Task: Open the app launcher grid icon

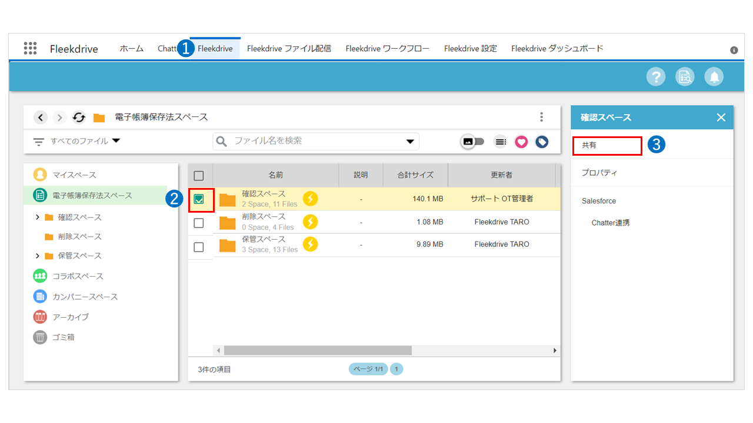Action: [x=30, y=48]
